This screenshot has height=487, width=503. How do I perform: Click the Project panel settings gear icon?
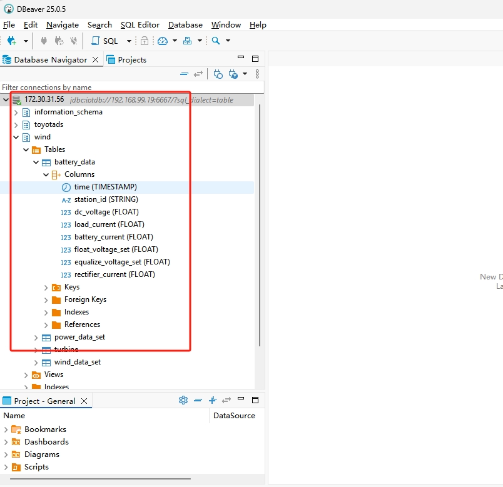coord(183,400)
